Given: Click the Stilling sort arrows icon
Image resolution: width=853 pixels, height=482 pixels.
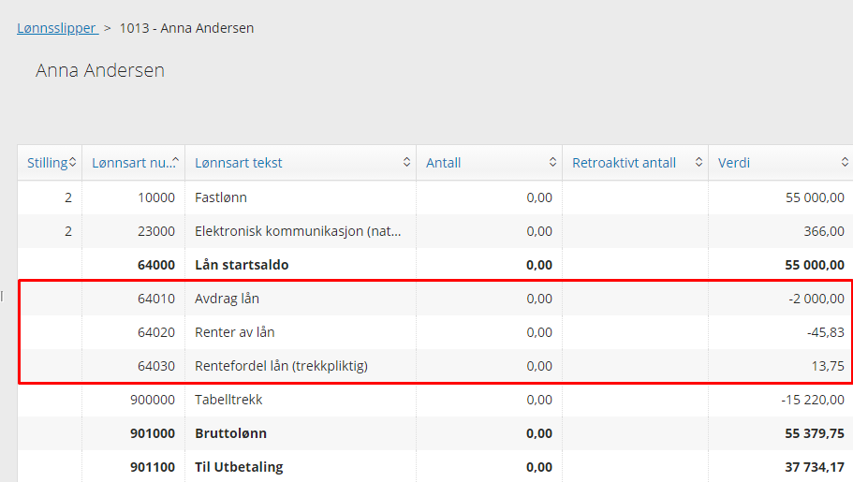Looking at the screenshot, I should pyautogui.click(x=72, y=162).
